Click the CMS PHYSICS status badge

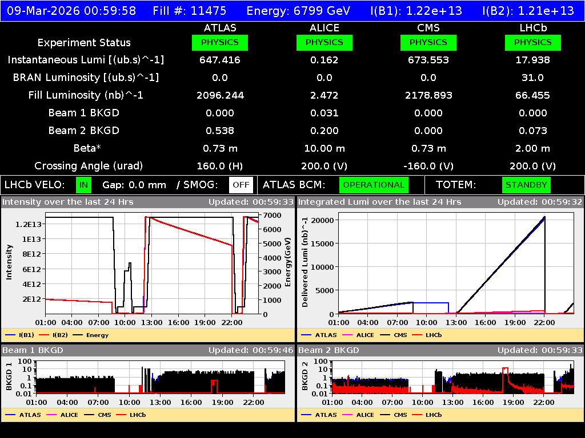pyautogui.click(x=428, y=42)
